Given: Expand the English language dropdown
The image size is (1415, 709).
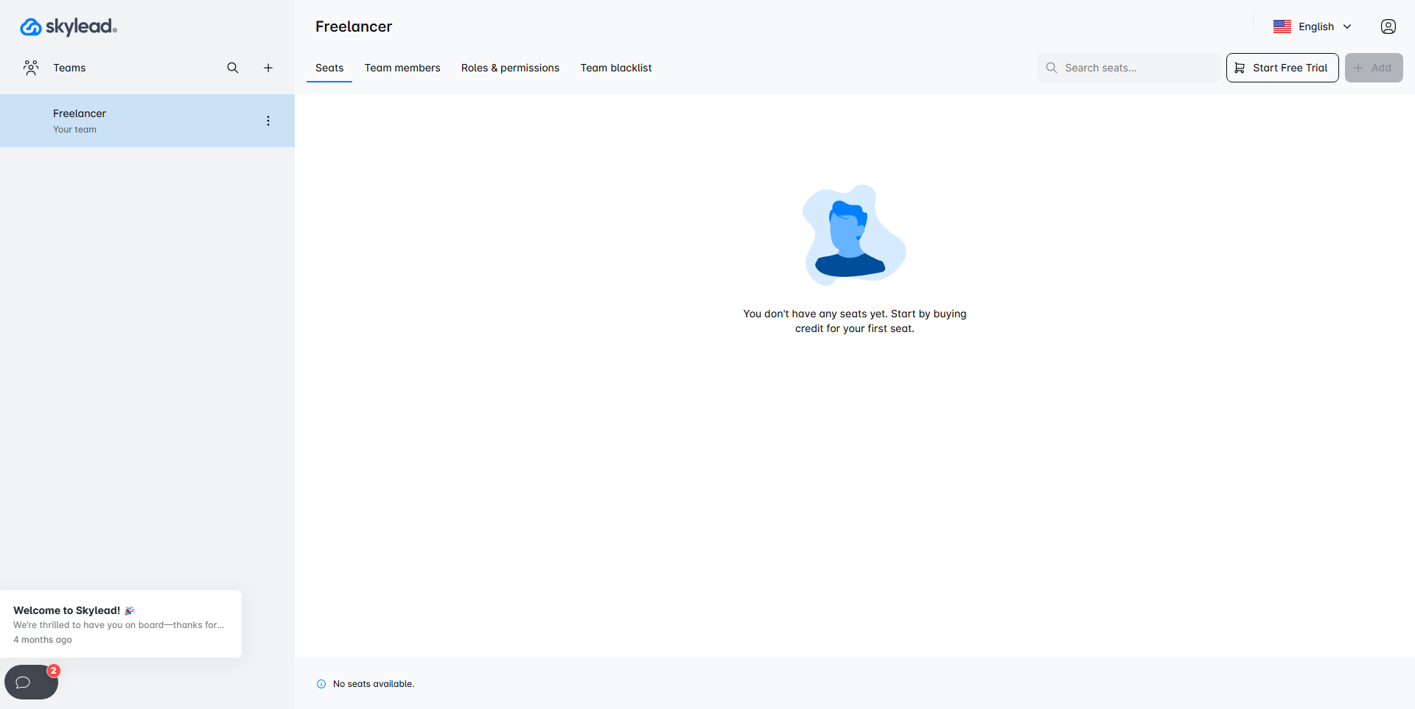Looking at the screenshot, I should click(x=1316, y=27).
